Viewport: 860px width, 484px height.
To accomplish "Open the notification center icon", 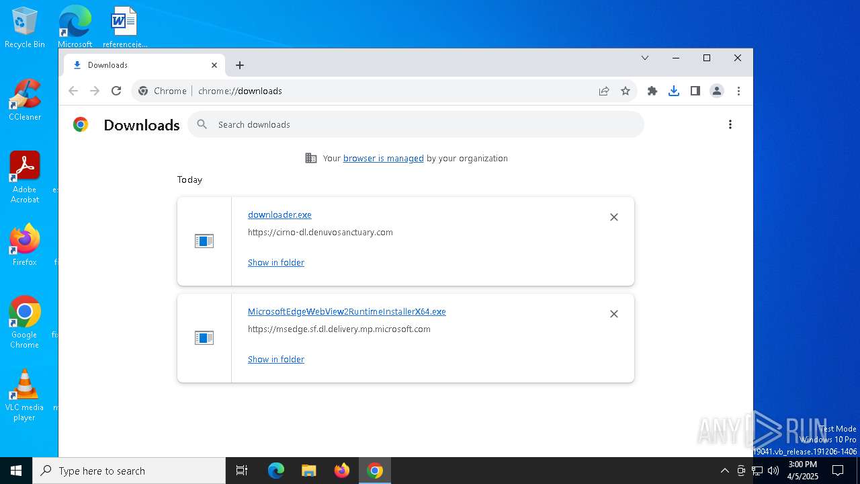I will [x=838, y=471].
